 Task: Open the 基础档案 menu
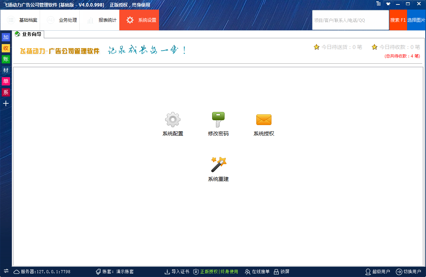click(x=22, y=20)
